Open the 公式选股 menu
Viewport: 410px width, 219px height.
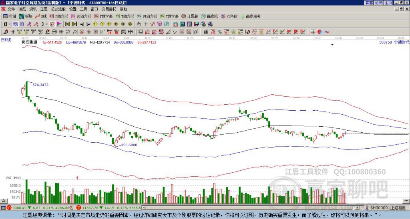point(58,9)
